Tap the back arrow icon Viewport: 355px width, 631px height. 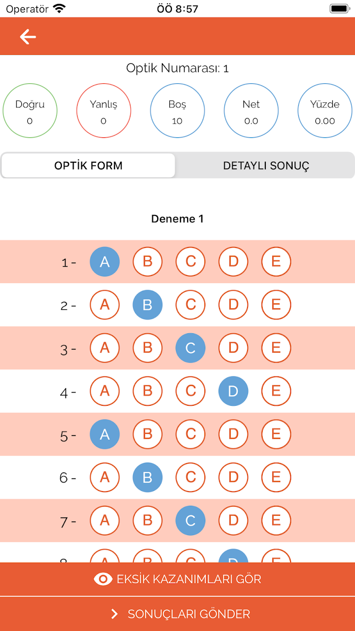pos(28,37)
